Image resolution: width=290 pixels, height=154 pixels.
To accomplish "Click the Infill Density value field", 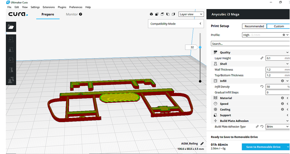I will pos(278,86).
